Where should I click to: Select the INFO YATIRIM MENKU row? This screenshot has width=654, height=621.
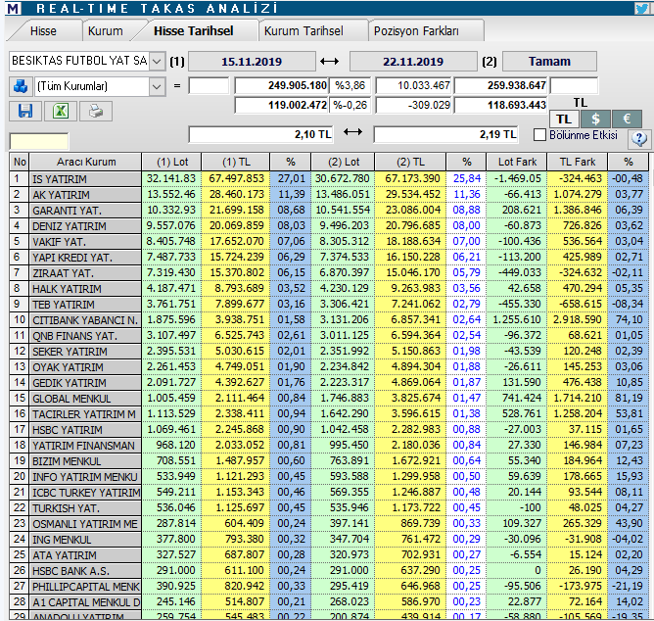[329, 477]
